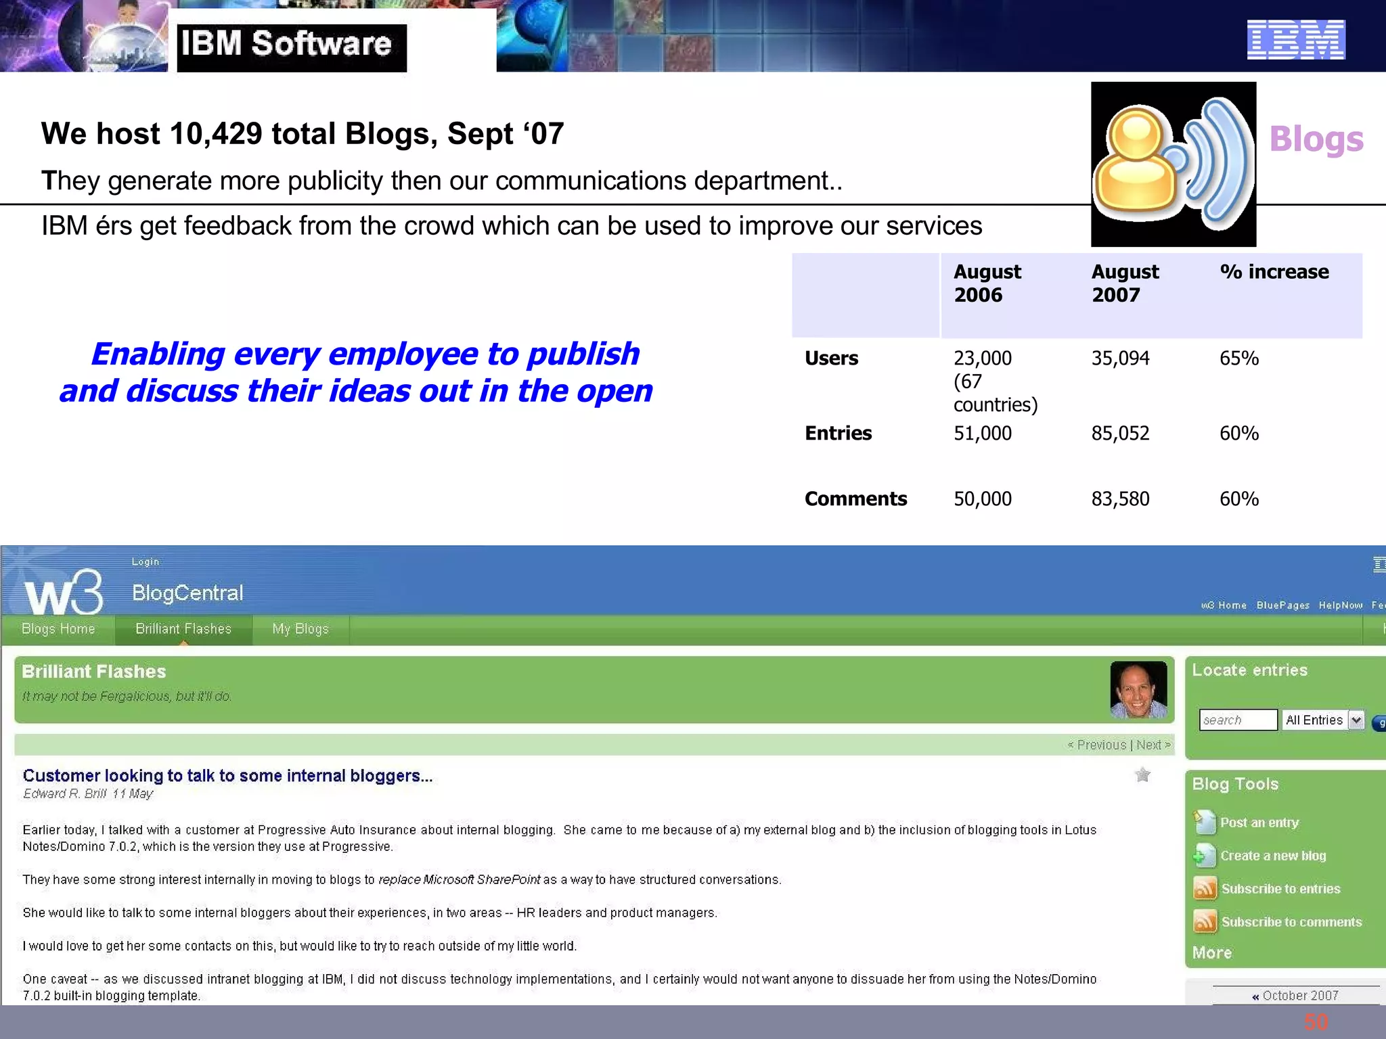Click slide number 50
Image resolution: width=1386 pixels, height=1039 pixels.
tap(1316, 1022)
